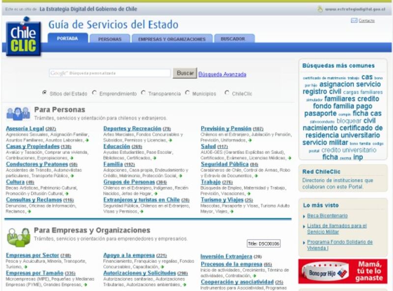Open the Búsqueda Avanzada link

(x=222, y=74)
